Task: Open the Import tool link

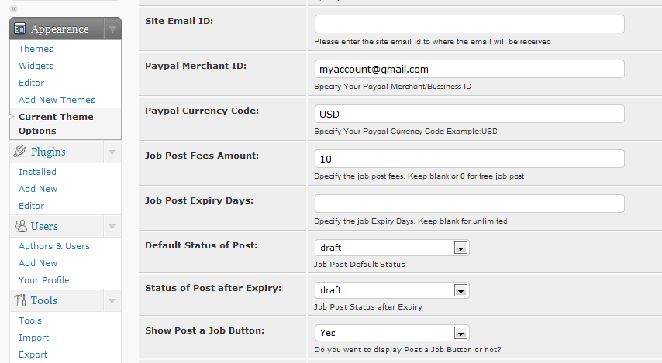Action: 34,337
